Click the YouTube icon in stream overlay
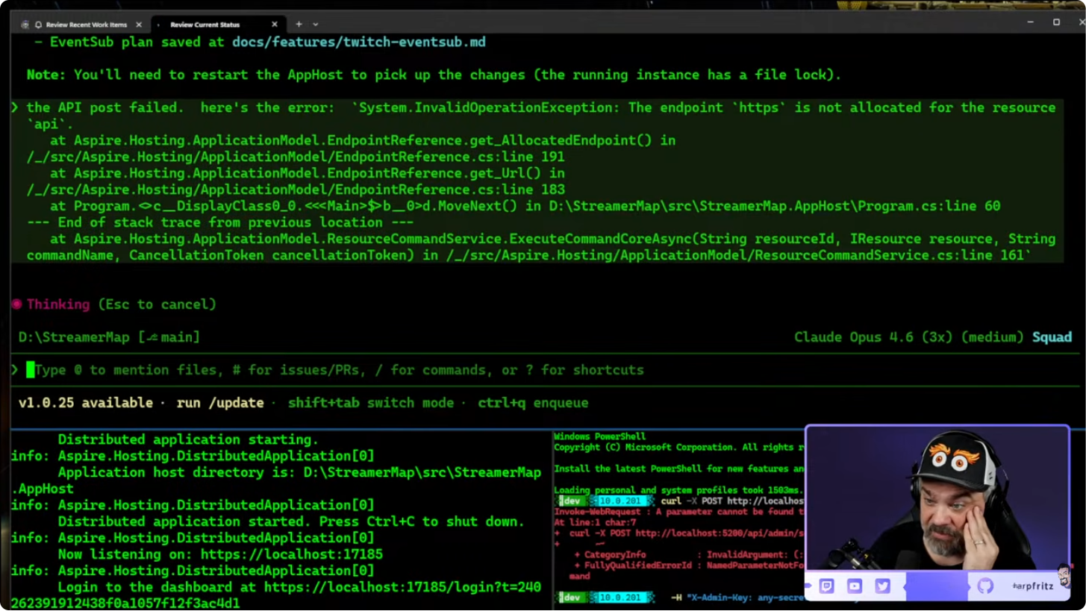Viewport: 1086px width, 611px height. pos(855,586)
